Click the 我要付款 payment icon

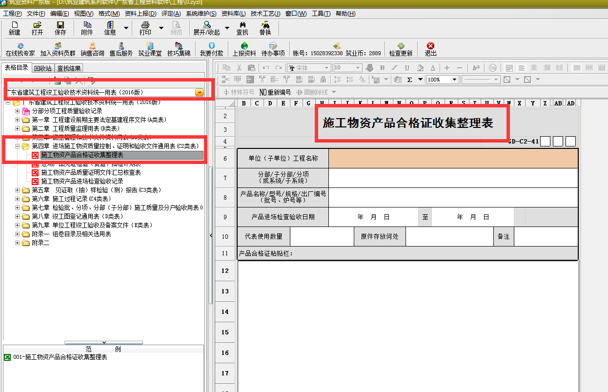(211, 49)
